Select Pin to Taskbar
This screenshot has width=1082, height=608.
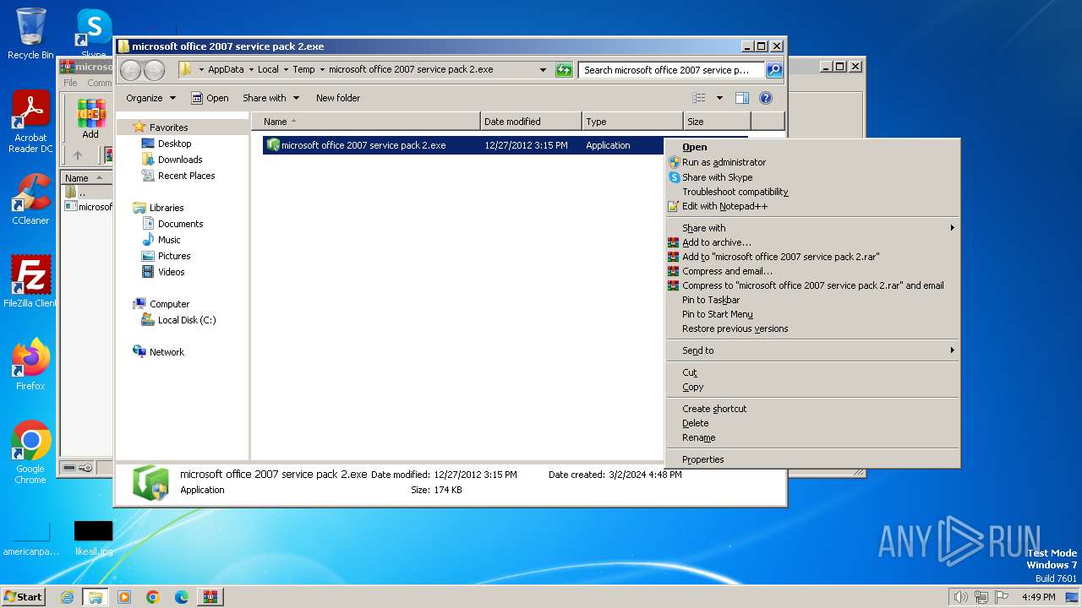812,300
